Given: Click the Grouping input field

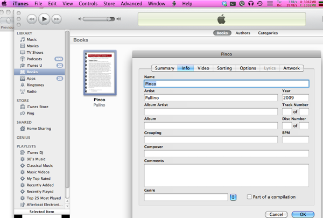Looking at the screenshot, I should [210, 139].
